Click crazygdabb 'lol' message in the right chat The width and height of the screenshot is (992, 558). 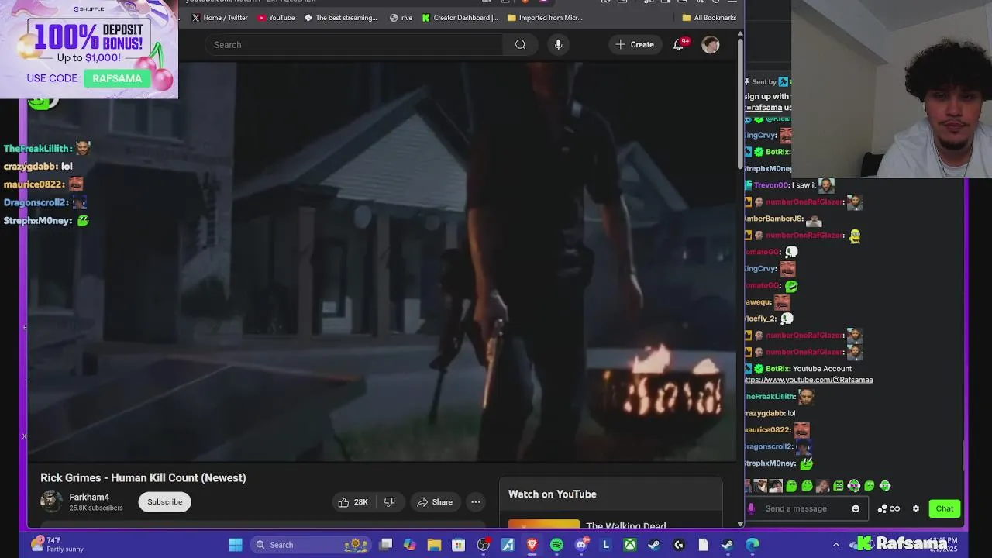click(770, 413)
